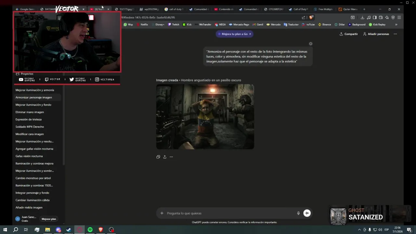Open a new browser tab
The image size is (416, 234).
[x=364, y=9]
